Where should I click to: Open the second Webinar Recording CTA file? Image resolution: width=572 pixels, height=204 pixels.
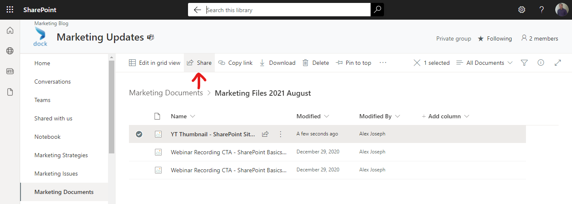pos(229,170)
